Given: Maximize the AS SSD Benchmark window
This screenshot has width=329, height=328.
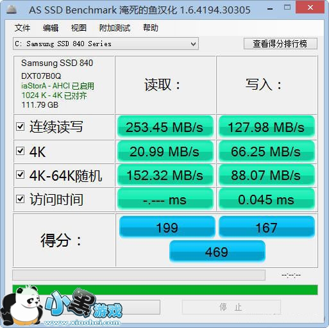Looking at the screenshot, I should point(287,8).
